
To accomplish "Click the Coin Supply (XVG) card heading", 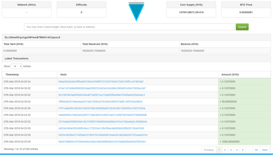I will [x=191, y=5].
